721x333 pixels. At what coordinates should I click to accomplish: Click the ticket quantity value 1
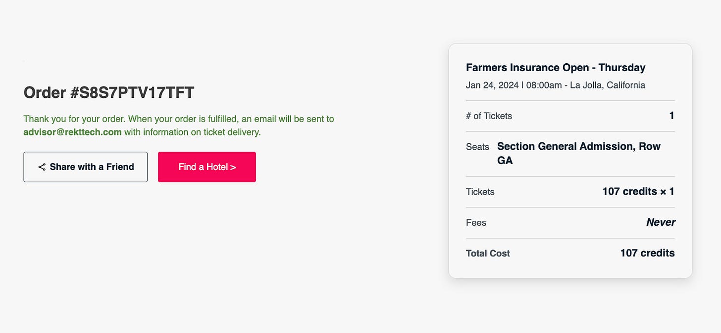coord(671,116)
